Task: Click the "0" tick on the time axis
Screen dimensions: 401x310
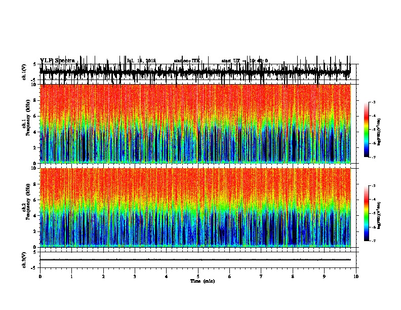Action: [40, 277]
